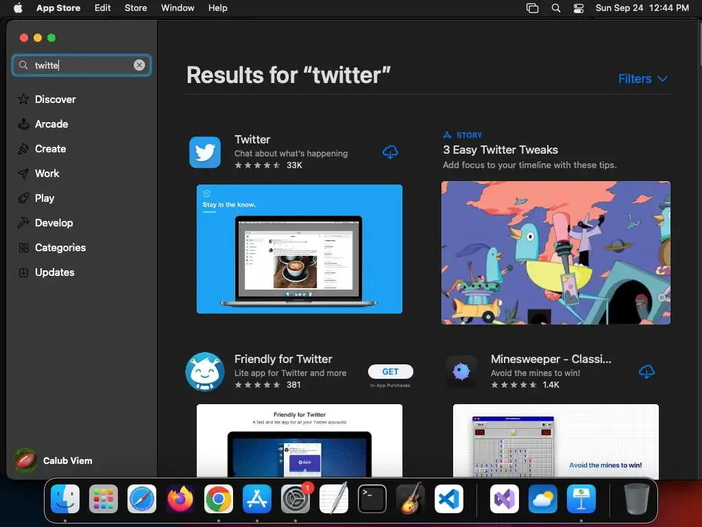Launch Visual Studio Code from dock
The width and height of the screenshot is (702, 527).
coord(448,498)
